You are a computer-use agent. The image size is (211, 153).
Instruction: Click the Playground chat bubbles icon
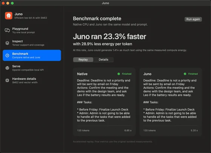[x=7, y=30]
